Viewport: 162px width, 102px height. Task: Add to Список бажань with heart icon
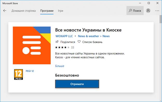[x=79, y=42]
